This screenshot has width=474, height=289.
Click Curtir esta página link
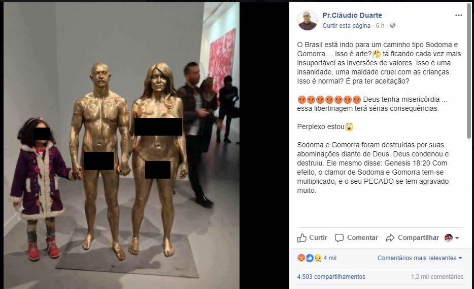(x=347, y=26)
